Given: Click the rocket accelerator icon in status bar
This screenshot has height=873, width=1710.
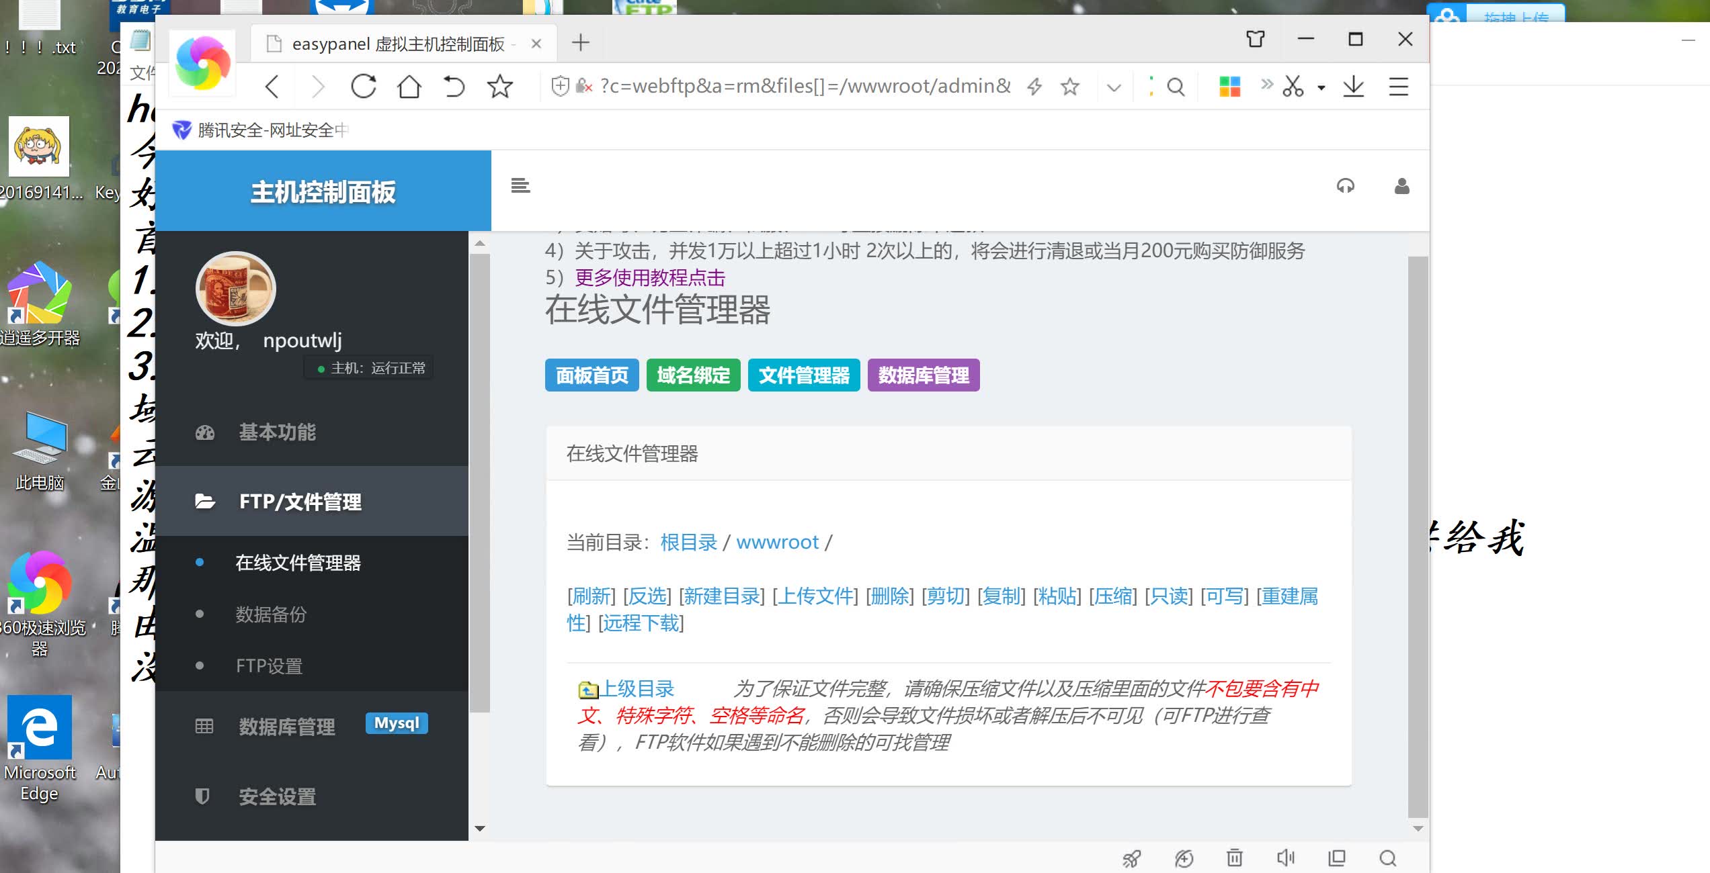Looking at the screenshot, I should pos(1132,858).
